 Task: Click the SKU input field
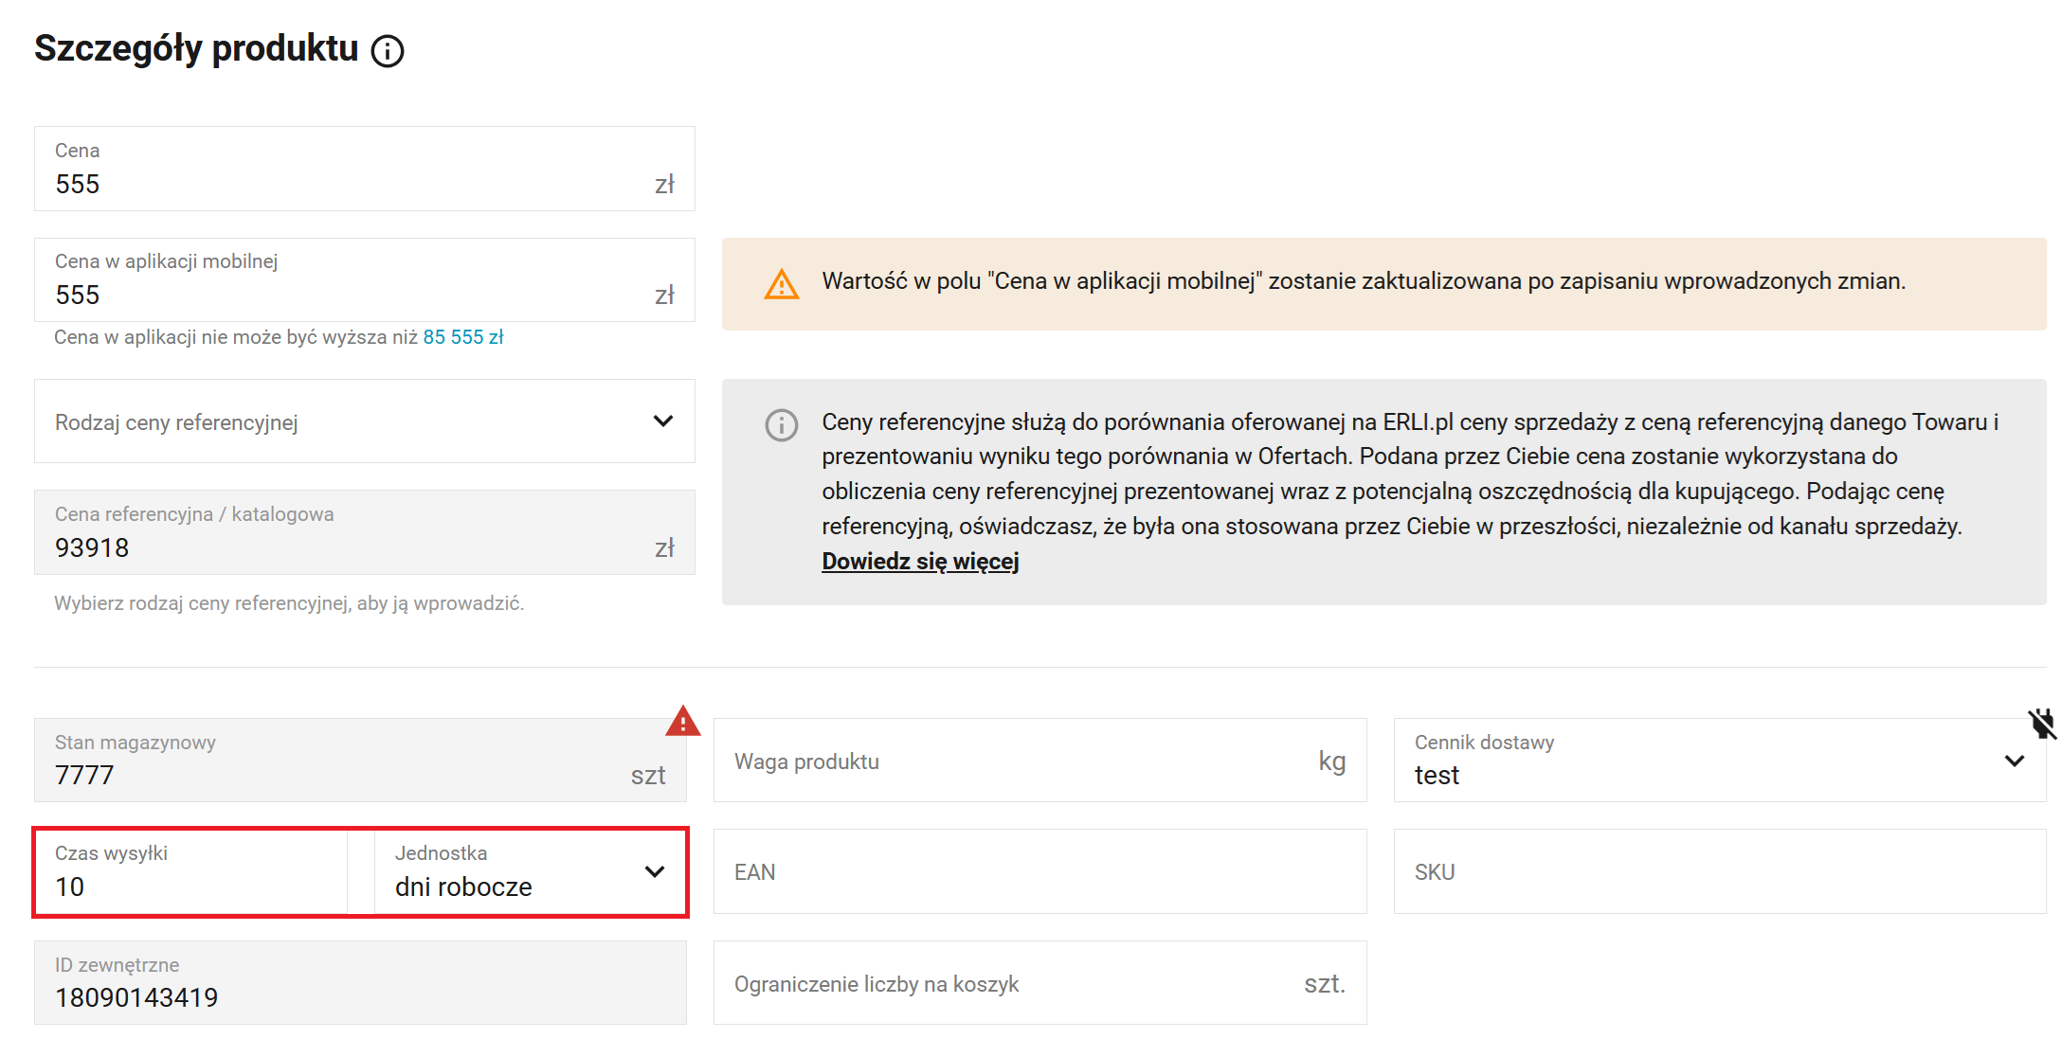[x=1719, y=872]
